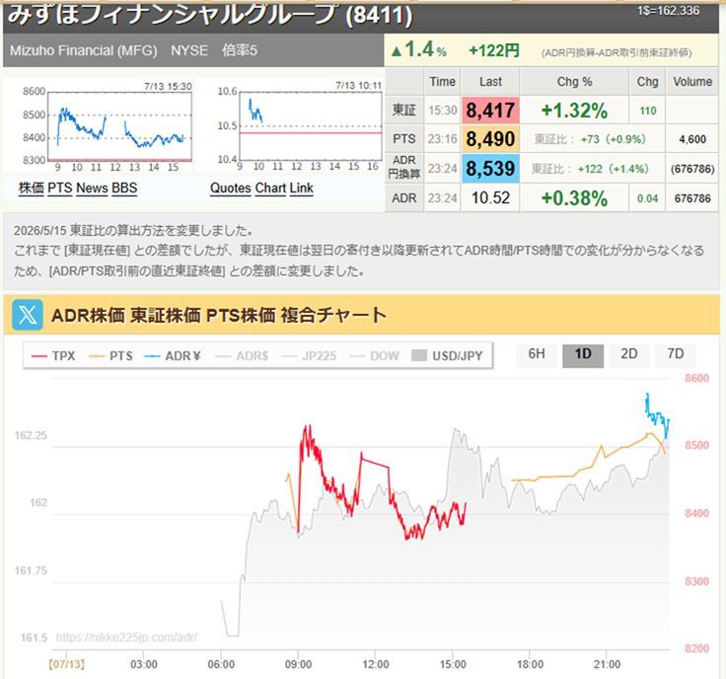Enable DOW series in chart legend
Image resolution: width=726 pixels, height=679 pixels.
(x=374, y=356)
